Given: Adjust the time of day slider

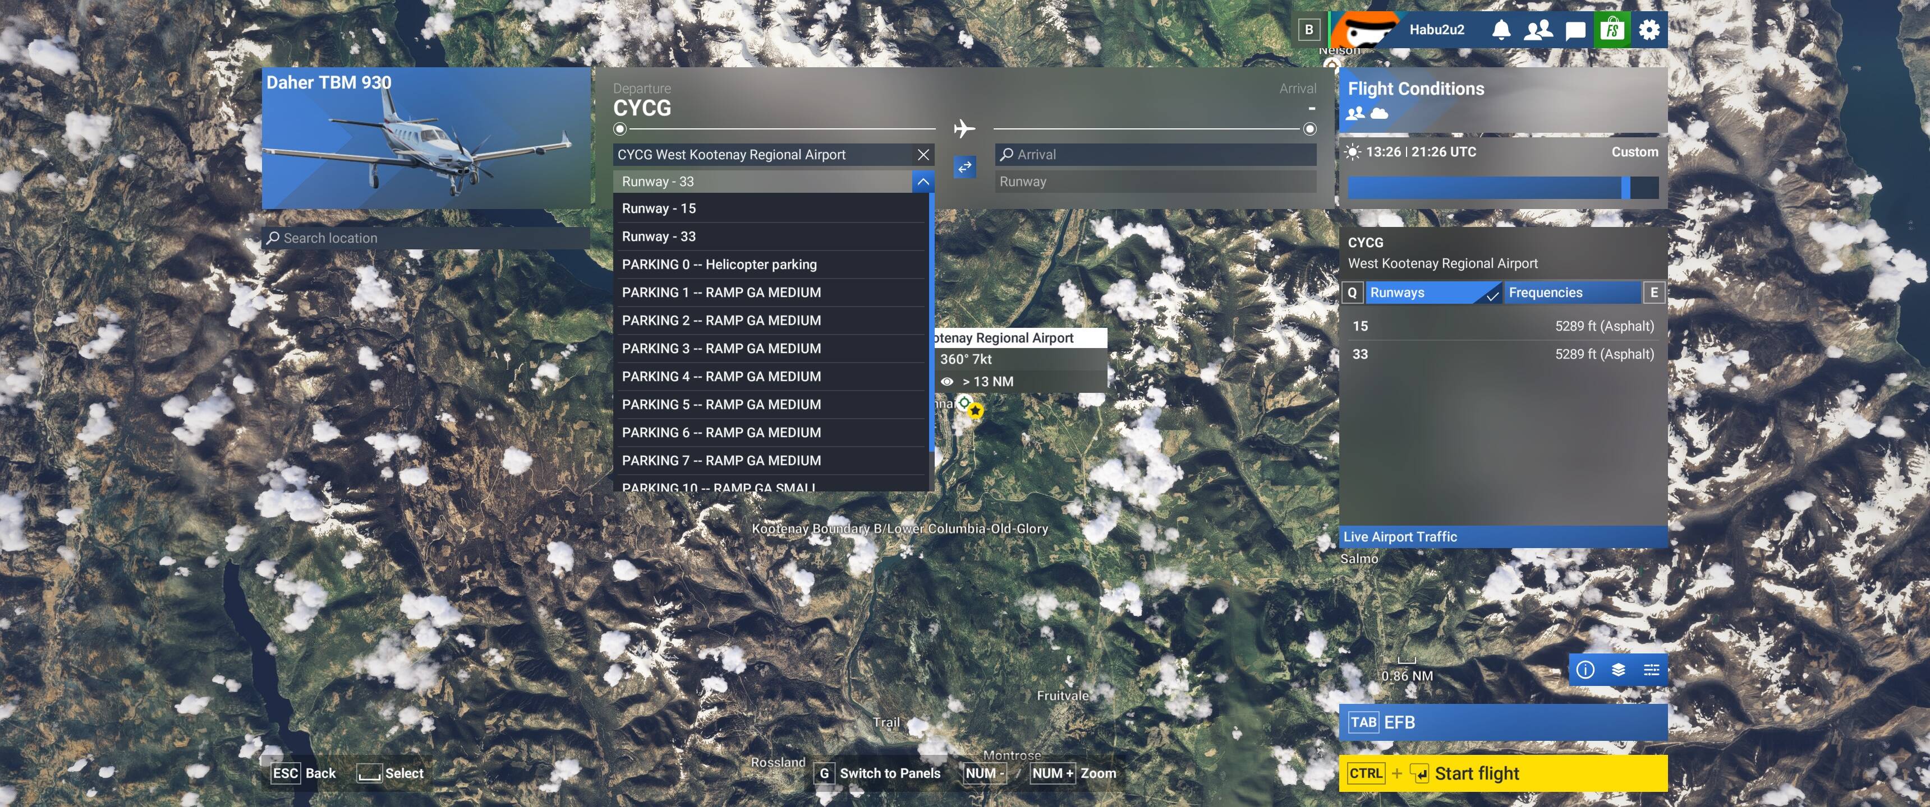Looking at the screenshot, I should 1625,188.
